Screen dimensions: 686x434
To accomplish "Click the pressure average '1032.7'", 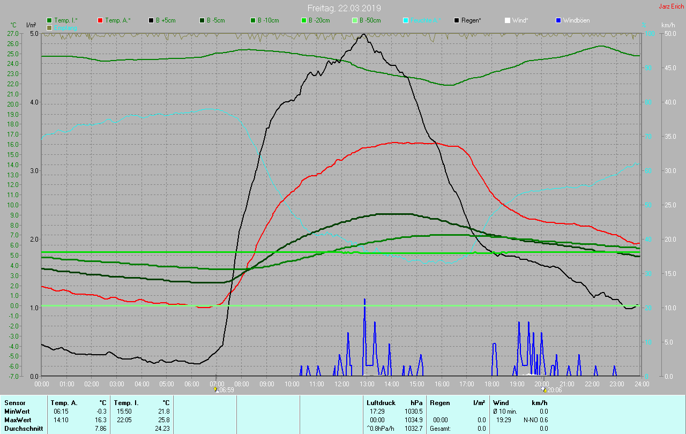I will (414, 429).
